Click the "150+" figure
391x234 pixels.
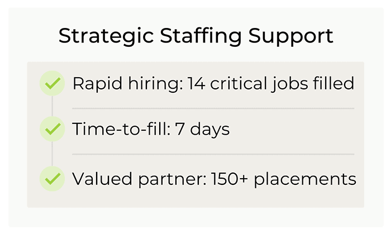tap(230, 179)
